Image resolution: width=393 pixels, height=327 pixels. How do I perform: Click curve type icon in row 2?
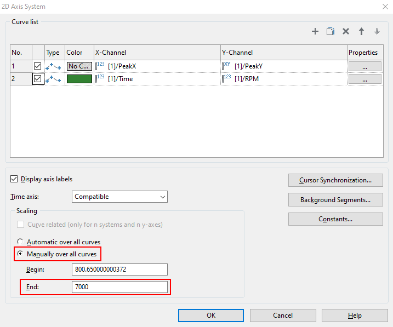point(53,79)
